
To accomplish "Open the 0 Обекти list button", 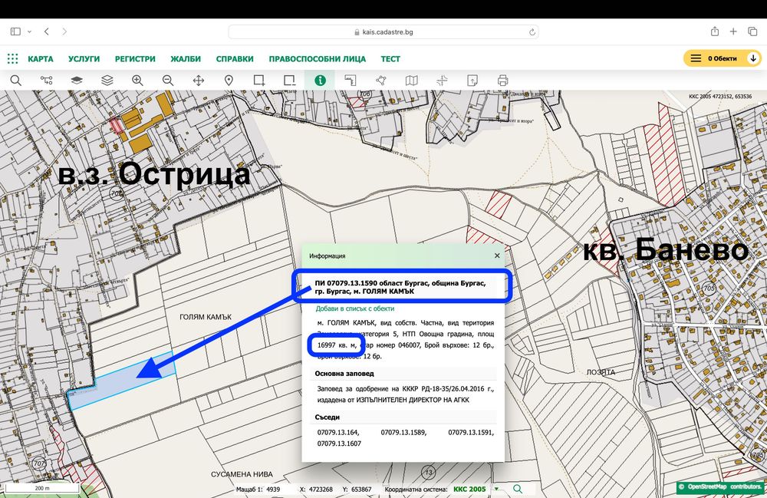I will coord(722,58).
